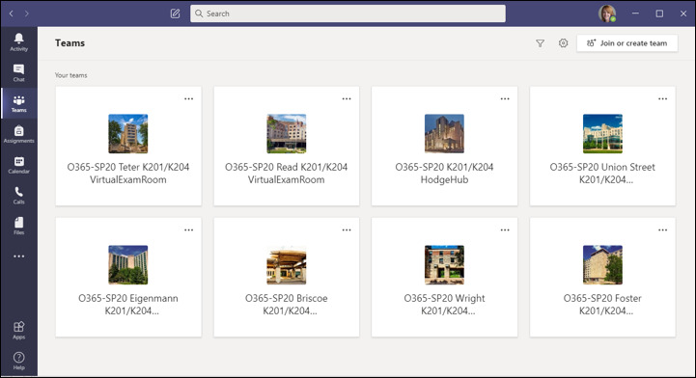The height and width of the screenshot is (378, 696).
Task: Open more options for the HodgeHub team
Action: (x=505, y=98)
